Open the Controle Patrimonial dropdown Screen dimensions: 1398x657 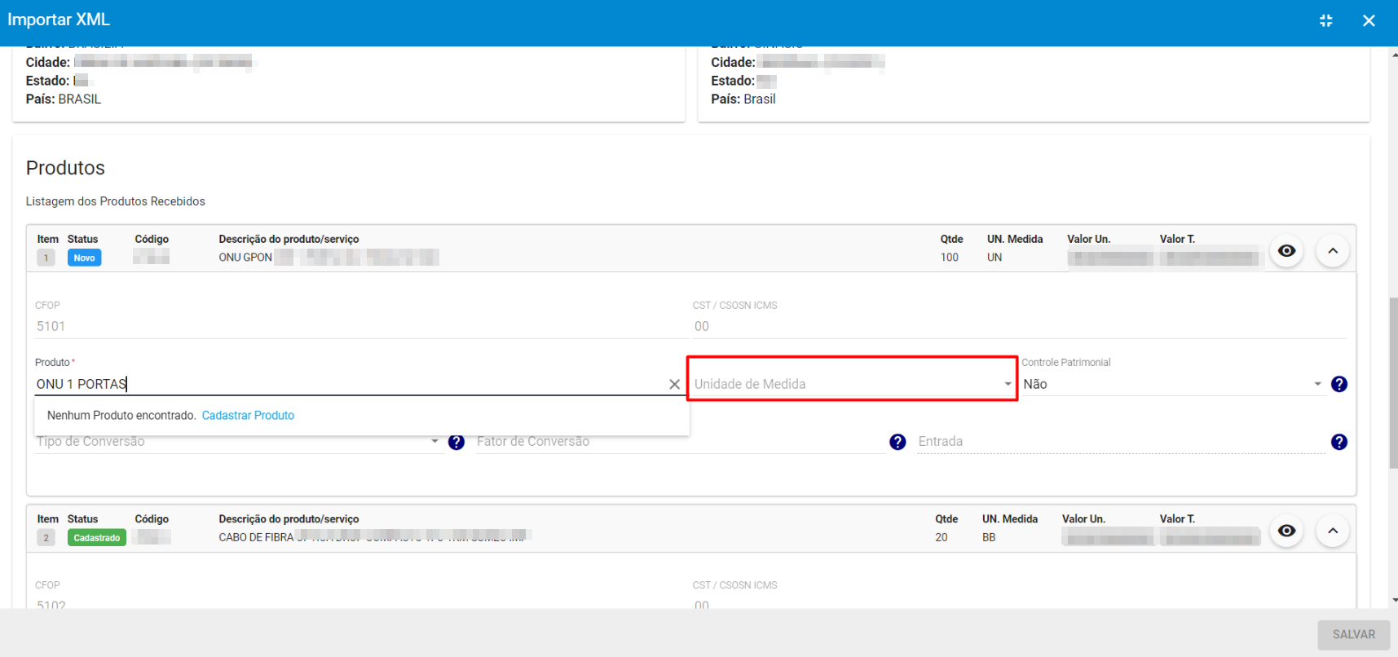coord(1172,384)
